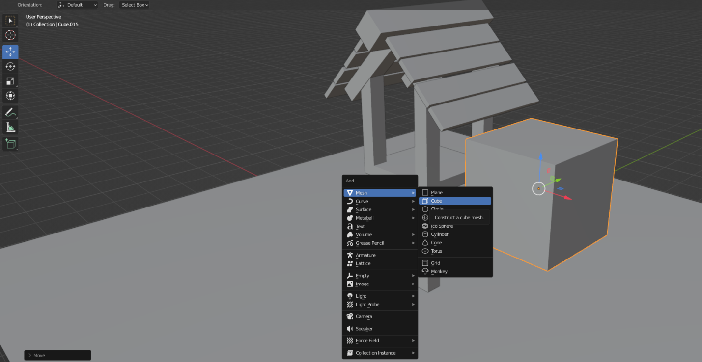Open the Collection Instance submenu
702x362 pixels.
[380, 353]
